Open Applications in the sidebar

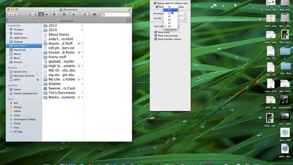[20, 38]
